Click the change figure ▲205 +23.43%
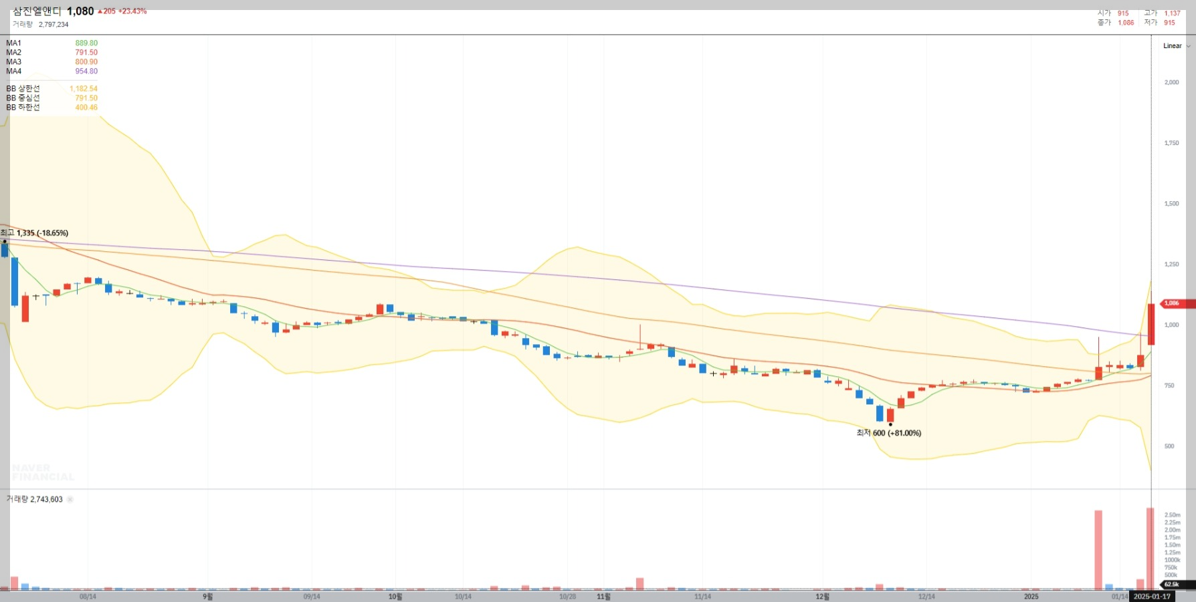Image resolution: width=1196 pixels, height=602 pixels. tap(122, 11)
